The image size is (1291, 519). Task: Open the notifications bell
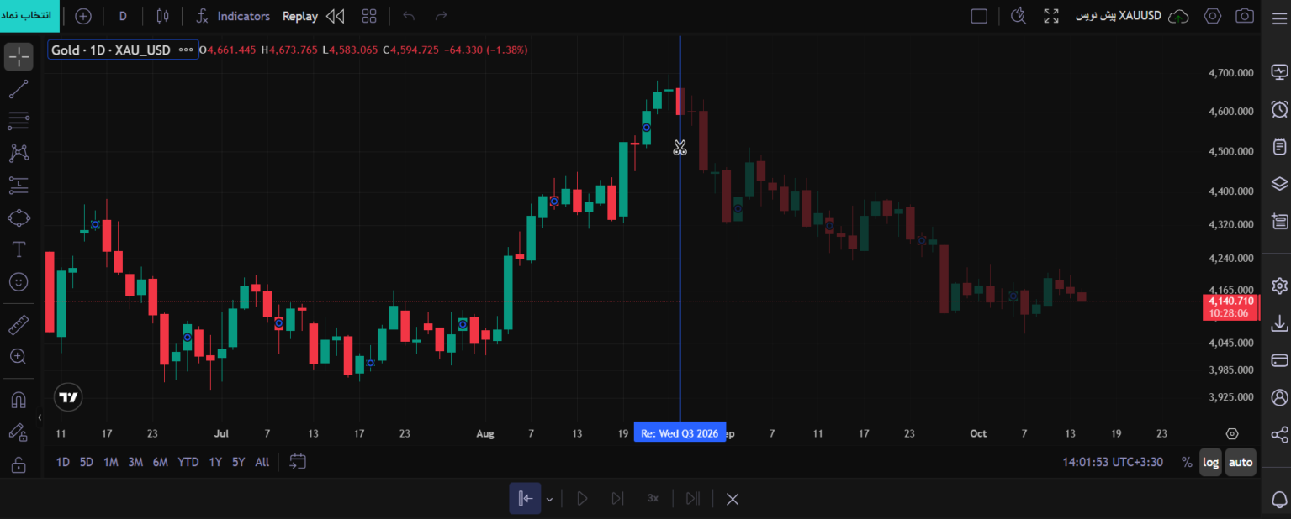tap(1279, 499)
